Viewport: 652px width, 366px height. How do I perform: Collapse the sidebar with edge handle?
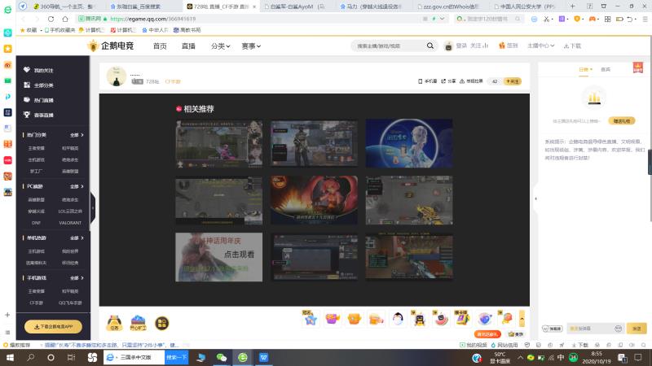pos(93,208)
